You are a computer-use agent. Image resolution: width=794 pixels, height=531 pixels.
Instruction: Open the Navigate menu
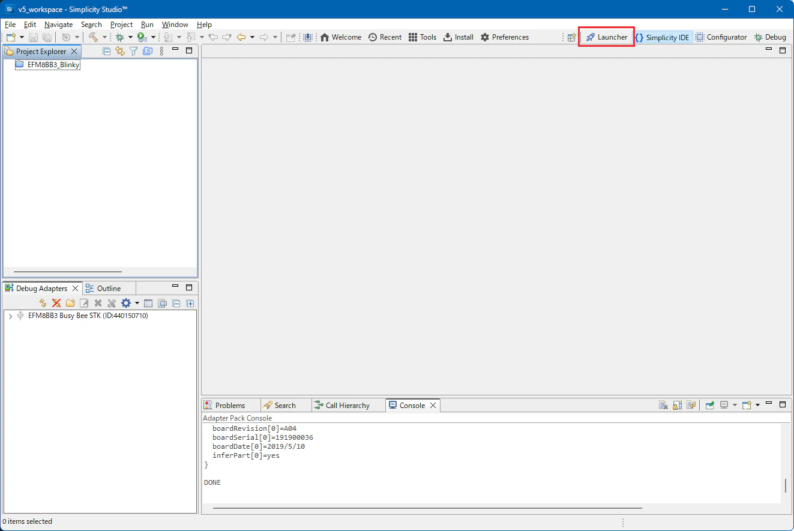pos(58,25)
